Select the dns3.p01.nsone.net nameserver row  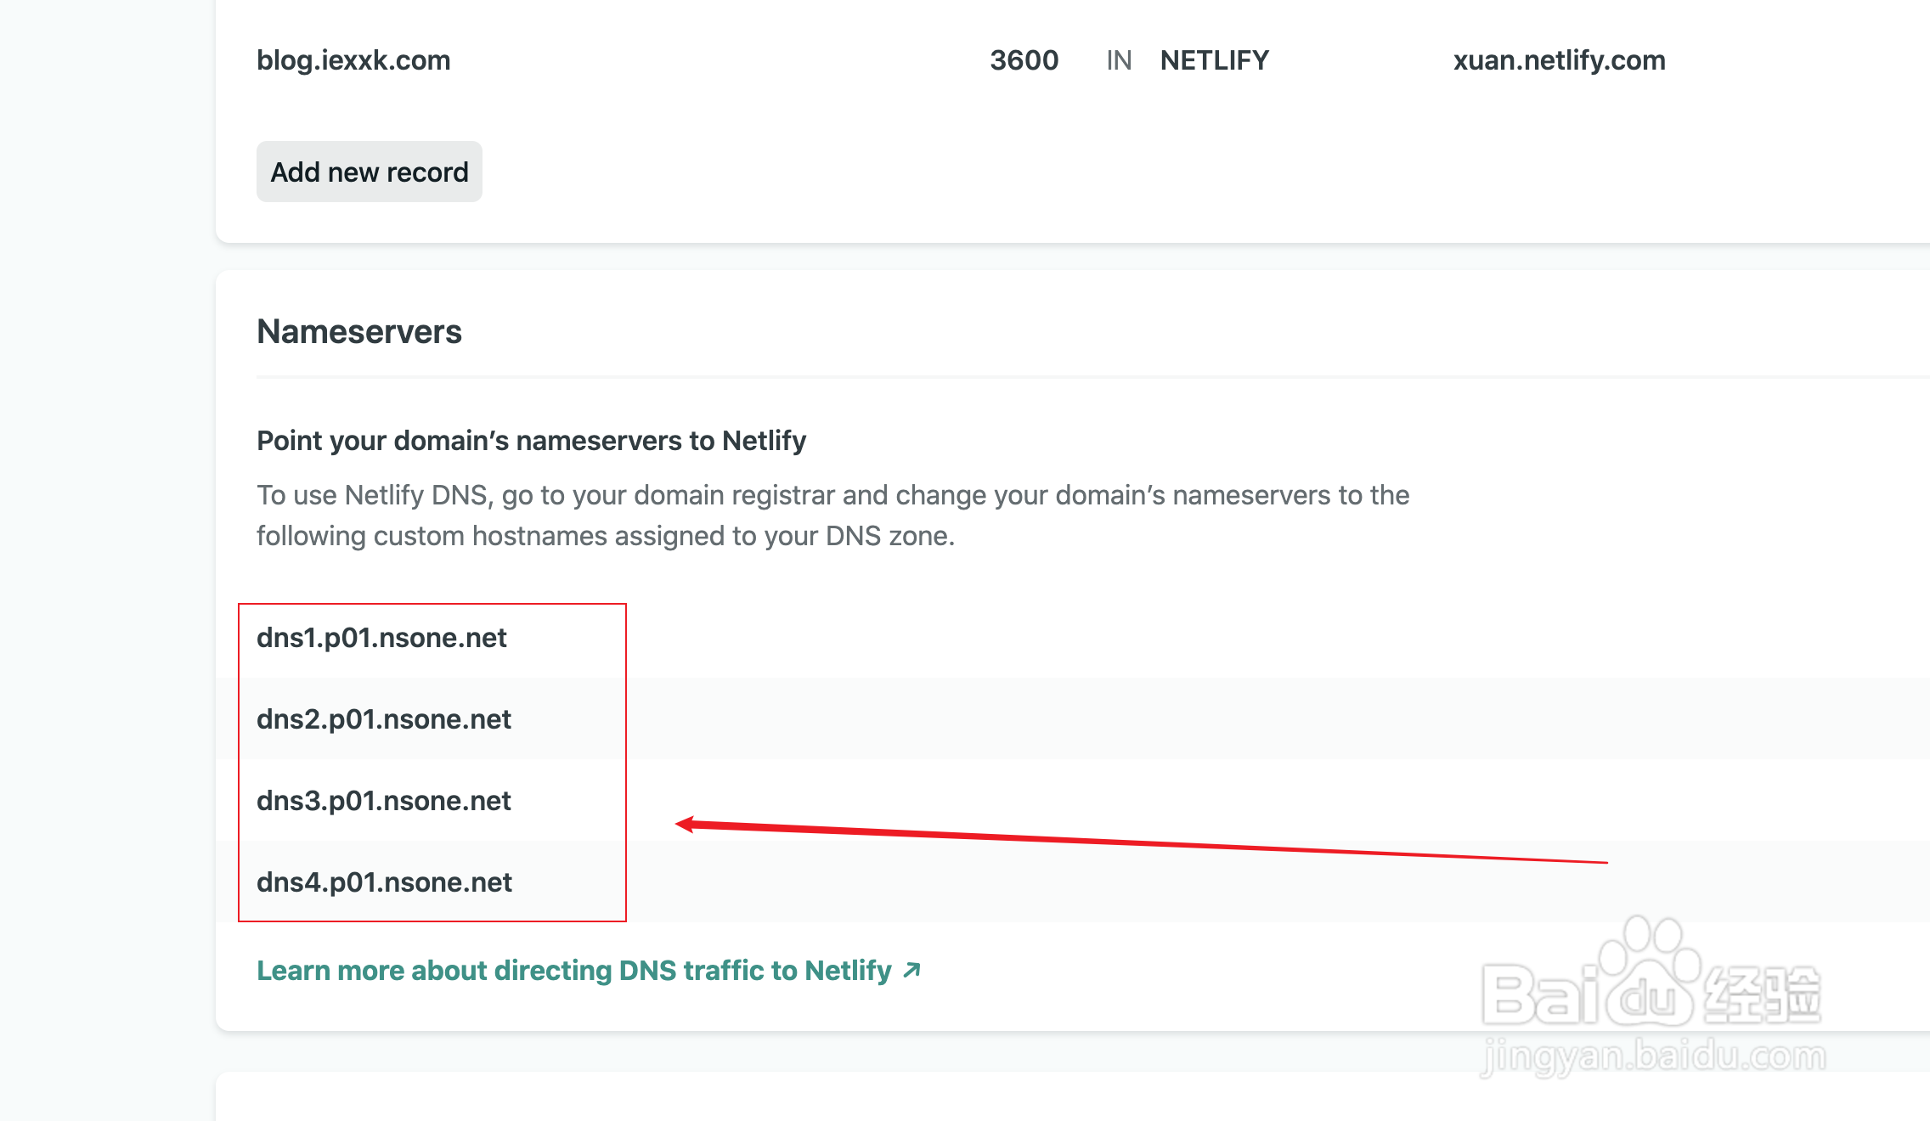383,801
